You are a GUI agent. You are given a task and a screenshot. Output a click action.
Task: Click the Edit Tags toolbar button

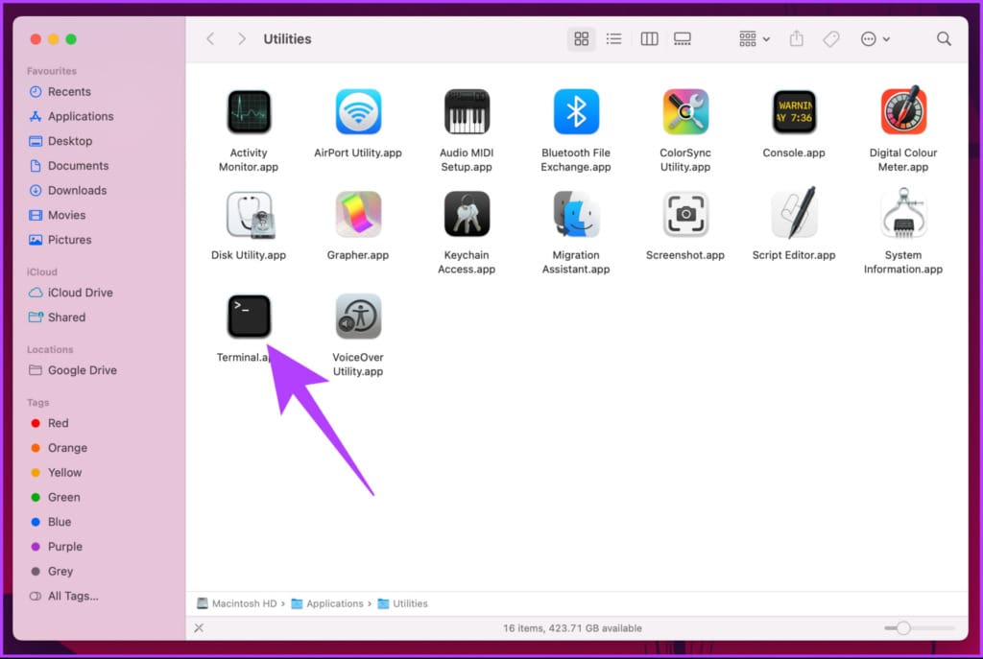pyautogui.click(x=831, y=38)
